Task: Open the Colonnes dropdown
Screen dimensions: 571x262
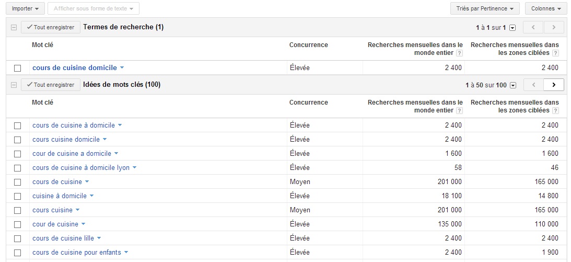Action: coord(545,8)
